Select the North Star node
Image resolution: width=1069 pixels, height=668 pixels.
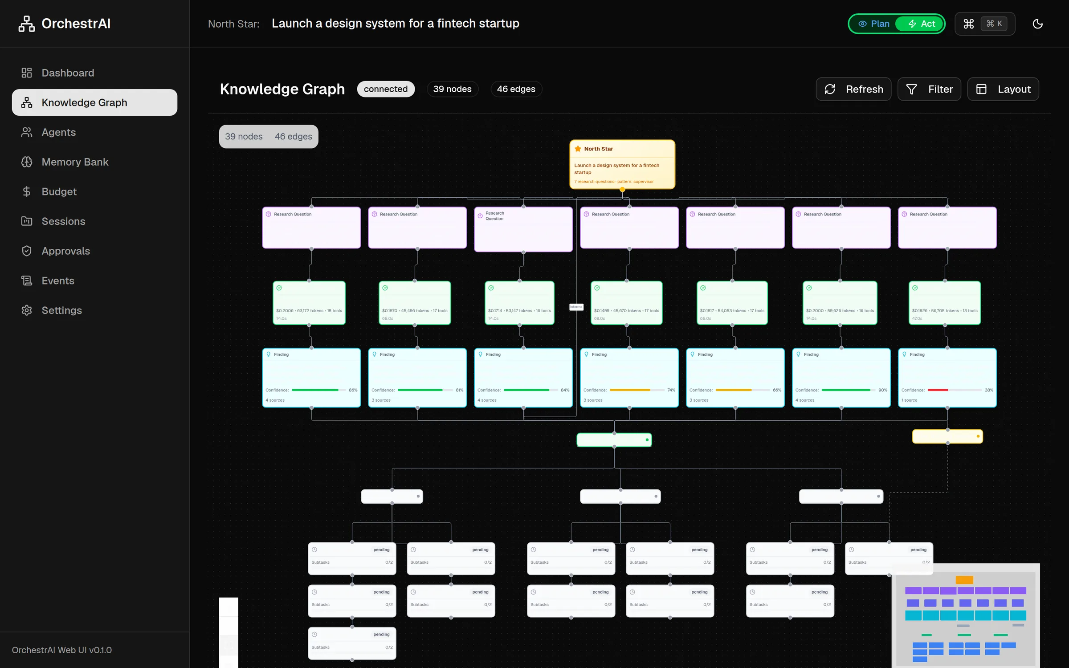pyautogui.click(x=622, y=164)
